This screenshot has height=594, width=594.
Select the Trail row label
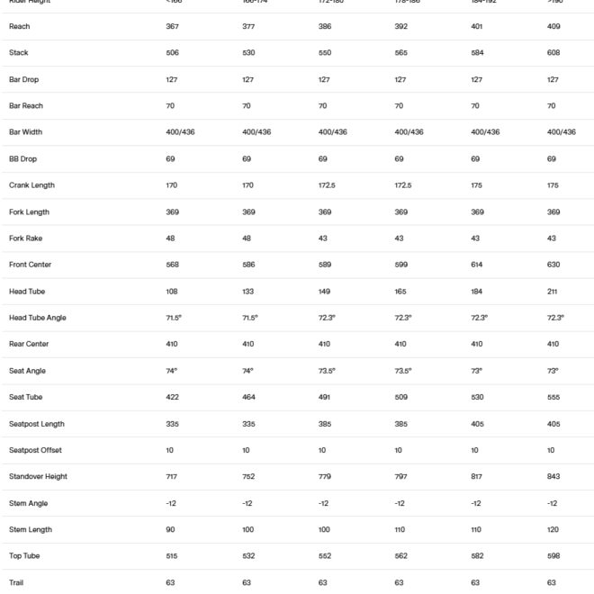[17, 583]
